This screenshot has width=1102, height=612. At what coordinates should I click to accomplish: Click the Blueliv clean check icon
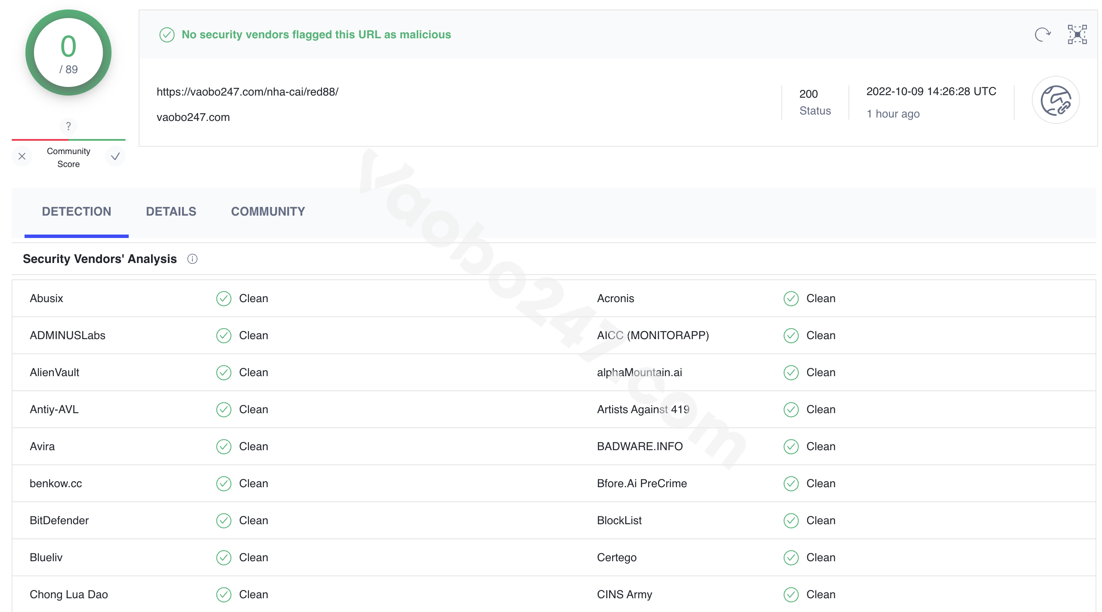tap(224, 558)
